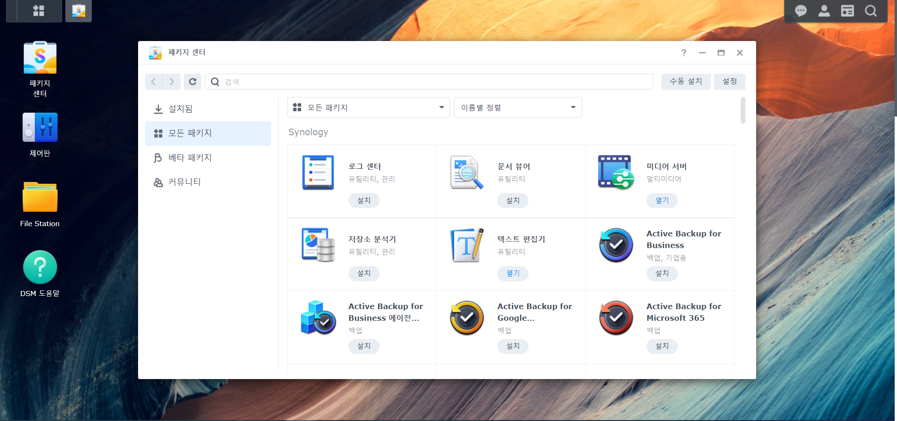Open 텍스트 편집기 with 열기 button
The height and width of the screenshot is (421, 897).
513,273
